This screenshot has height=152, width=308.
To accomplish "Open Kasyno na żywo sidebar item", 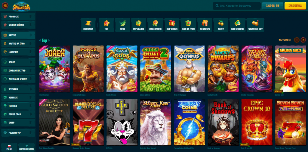I will (x=18, y=43).
